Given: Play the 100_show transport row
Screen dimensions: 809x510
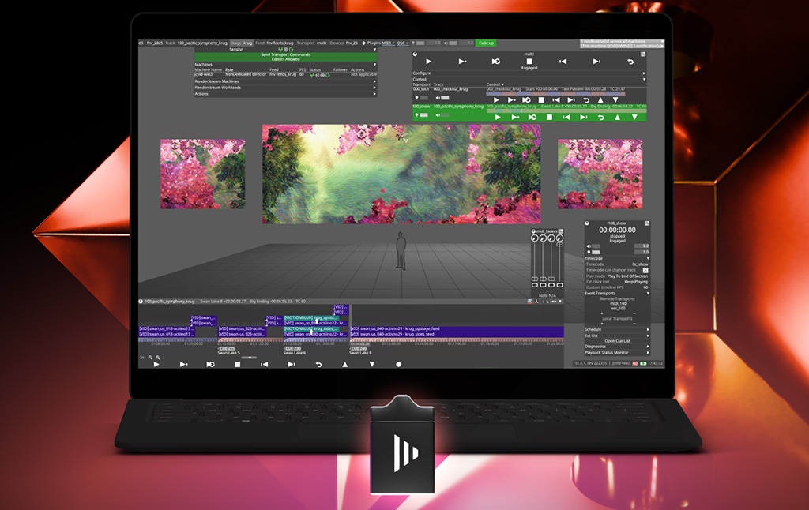Looking at the screenshot, I should click(498, 117).
